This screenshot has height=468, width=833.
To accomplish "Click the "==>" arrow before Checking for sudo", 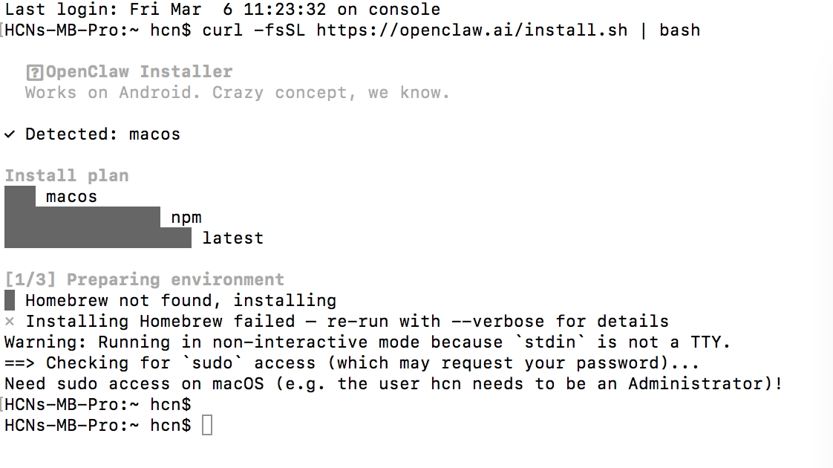I will (19, 363).
